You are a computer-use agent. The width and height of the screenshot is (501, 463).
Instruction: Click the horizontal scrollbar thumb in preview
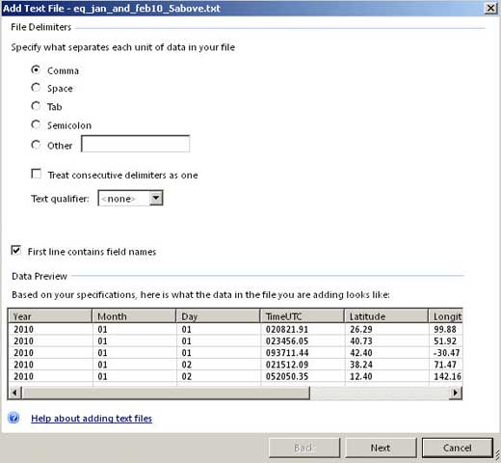(166, 393)
